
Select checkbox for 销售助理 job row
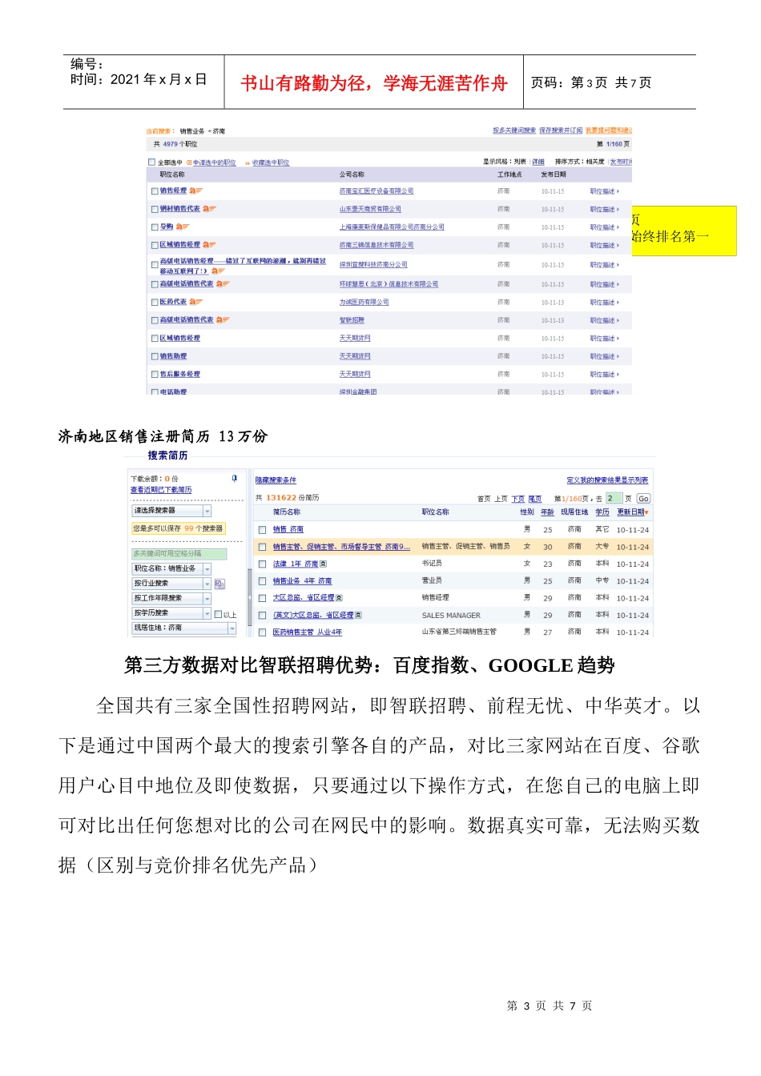click(x=155, y=357)
